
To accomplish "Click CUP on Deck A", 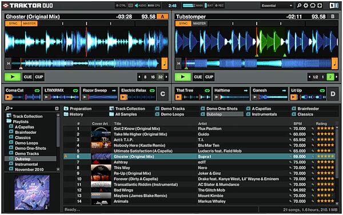I will coord(39,77).
